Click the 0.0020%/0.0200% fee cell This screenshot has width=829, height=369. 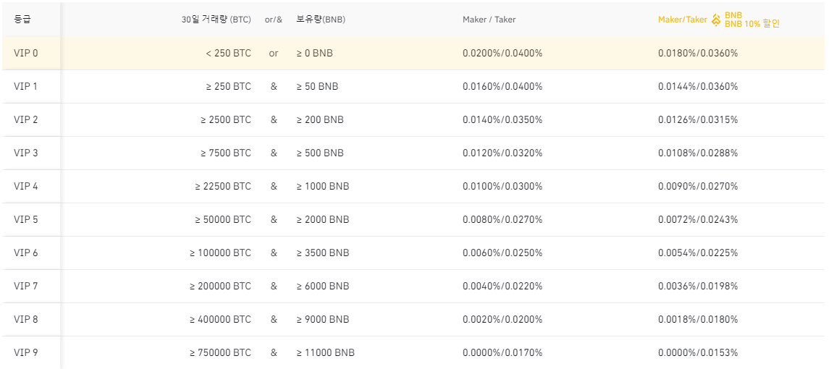502,319
